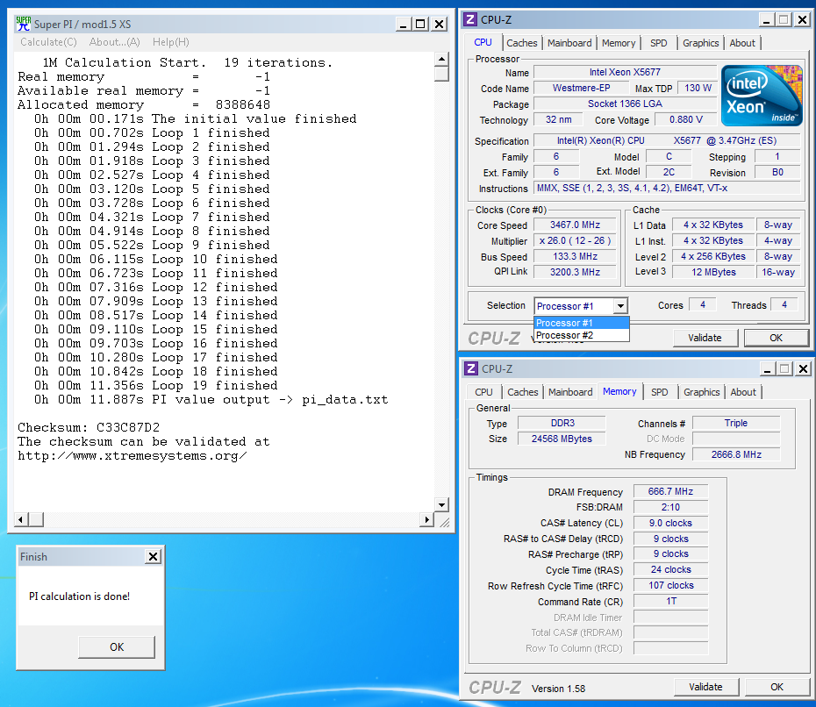Click the CPU-Z logo icon in top window title
The height and width of the screenshot is (707, 816).
click(x=470, y=20)
